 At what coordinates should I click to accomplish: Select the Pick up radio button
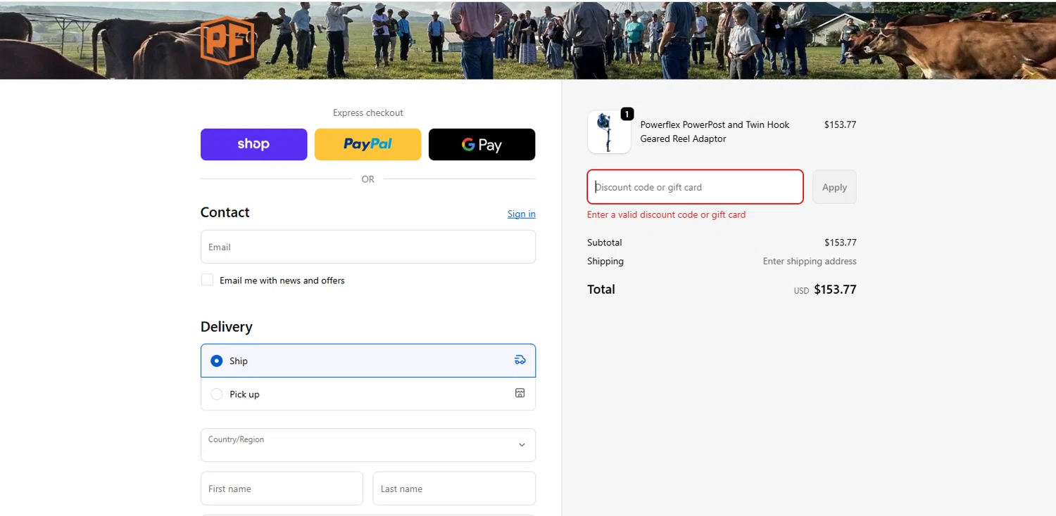click(217, 394)
